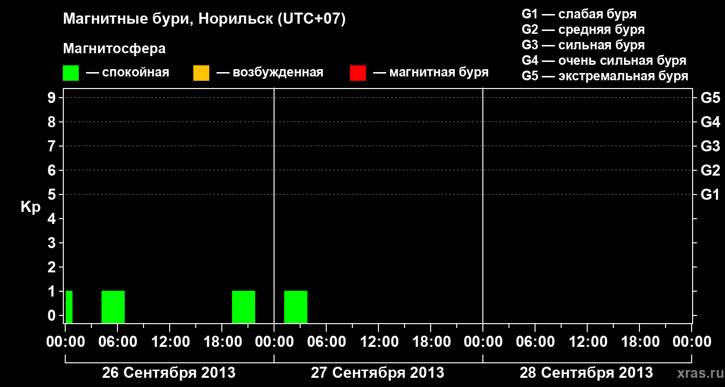This screenshot has width=725, height=387.
Task: Select the green bar on 27 September
Action: point(296,307)
